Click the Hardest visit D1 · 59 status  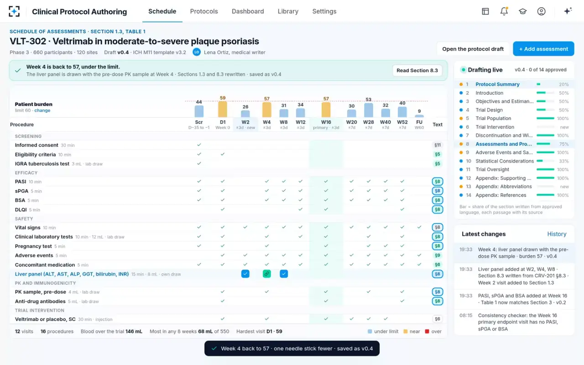[x=260, y=332]
